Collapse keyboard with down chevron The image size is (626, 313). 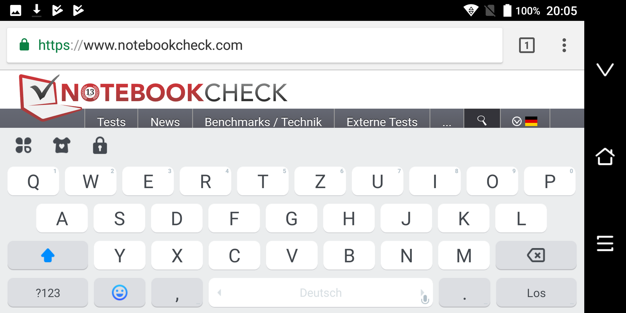(605, 69)
